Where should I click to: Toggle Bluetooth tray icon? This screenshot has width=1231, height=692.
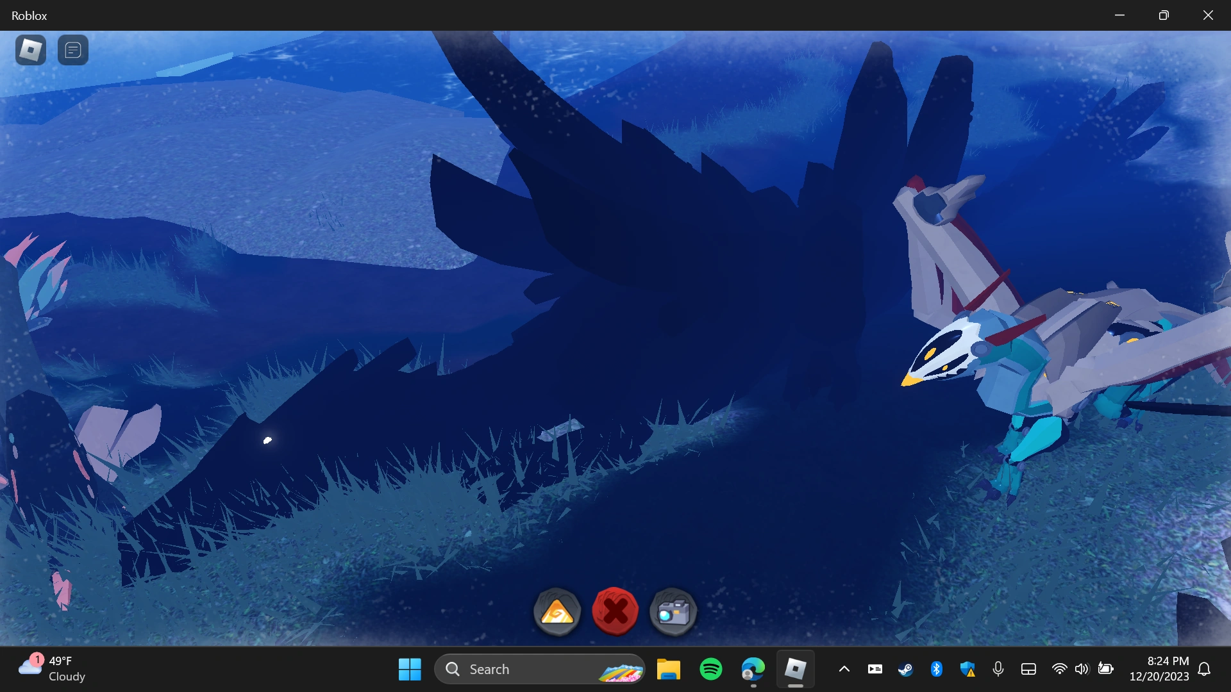point(936,669)
